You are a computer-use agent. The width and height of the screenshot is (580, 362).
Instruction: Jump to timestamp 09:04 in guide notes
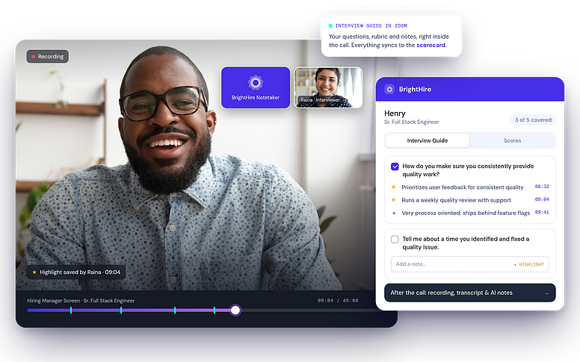click(542, 199)
